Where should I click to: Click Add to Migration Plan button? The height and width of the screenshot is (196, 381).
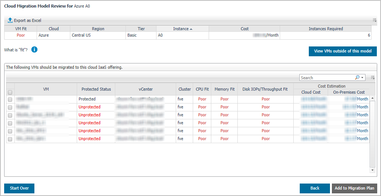pos(354,188)
